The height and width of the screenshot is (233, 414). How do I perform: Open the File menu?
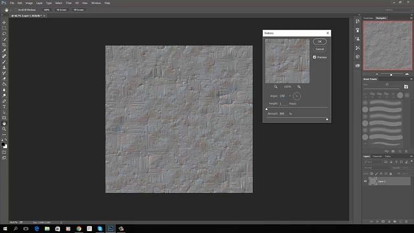point(12,3)
